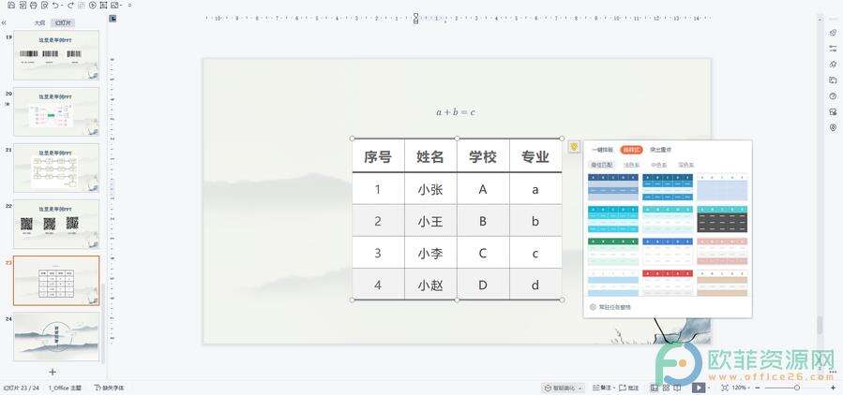Viewport: 843px width, 395px height.
Task: Click the 小赵 cell in table
Action: pos(430,285)
